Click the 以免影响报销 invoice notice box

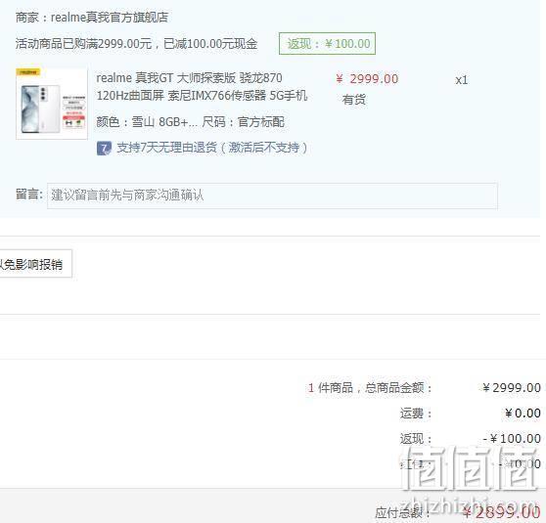[x=34, y=263]
